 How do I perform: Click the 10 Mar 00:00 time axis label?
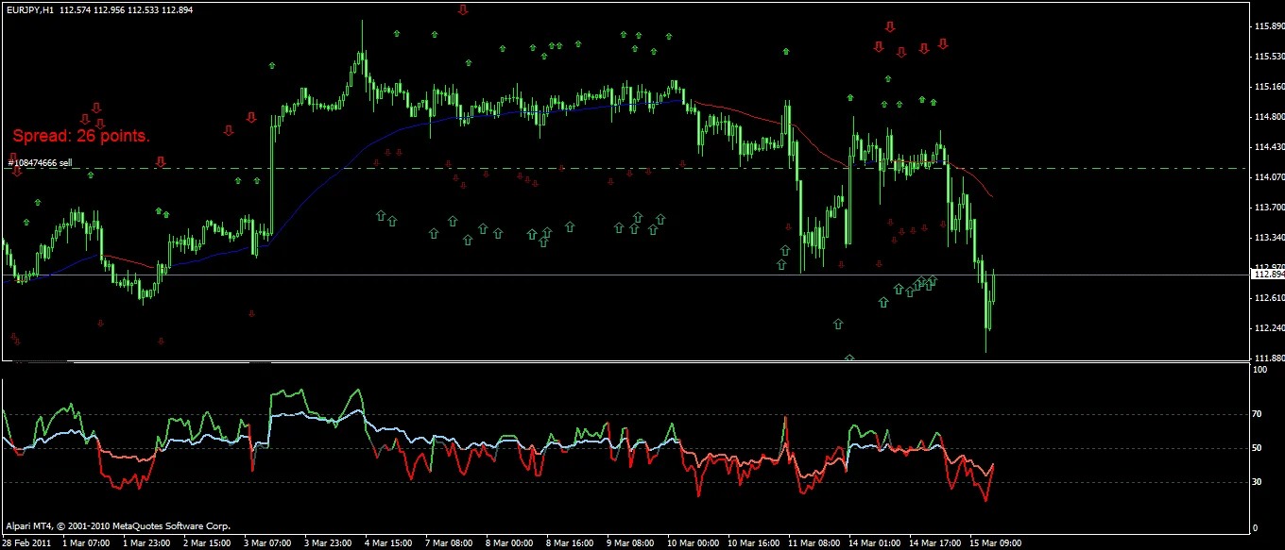click(693, 543)
